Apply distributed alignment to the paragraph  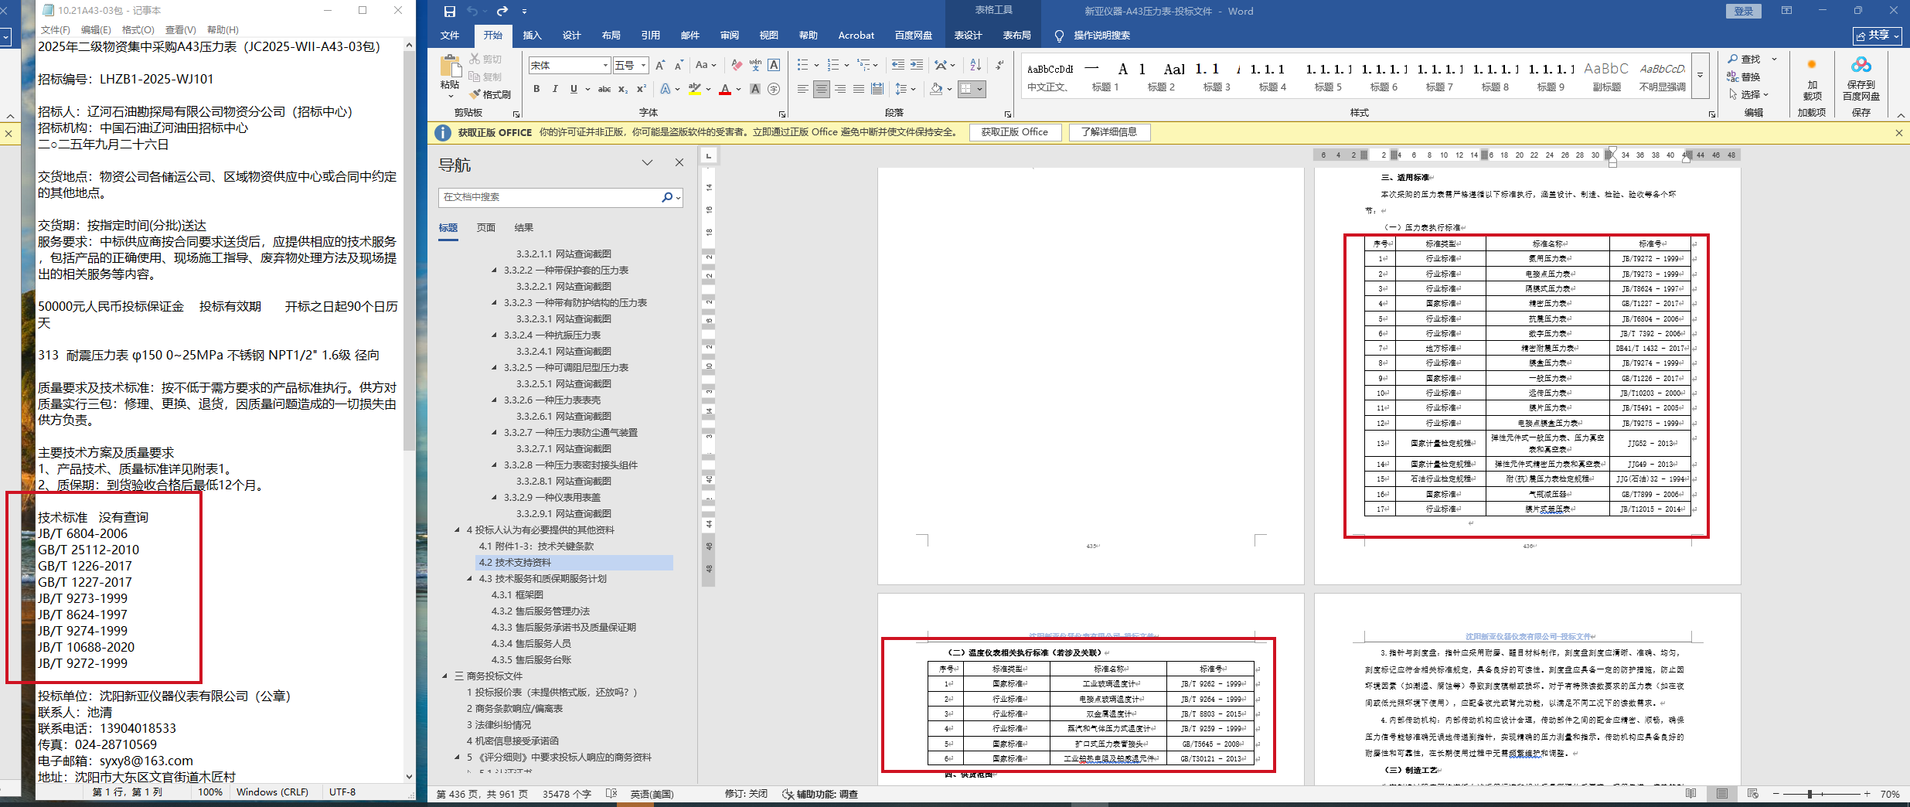tap(877, 89)
